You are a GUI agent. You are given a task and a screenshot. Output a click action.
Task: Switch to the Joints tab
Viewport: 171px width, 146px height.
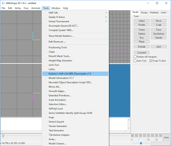point(163,13)
